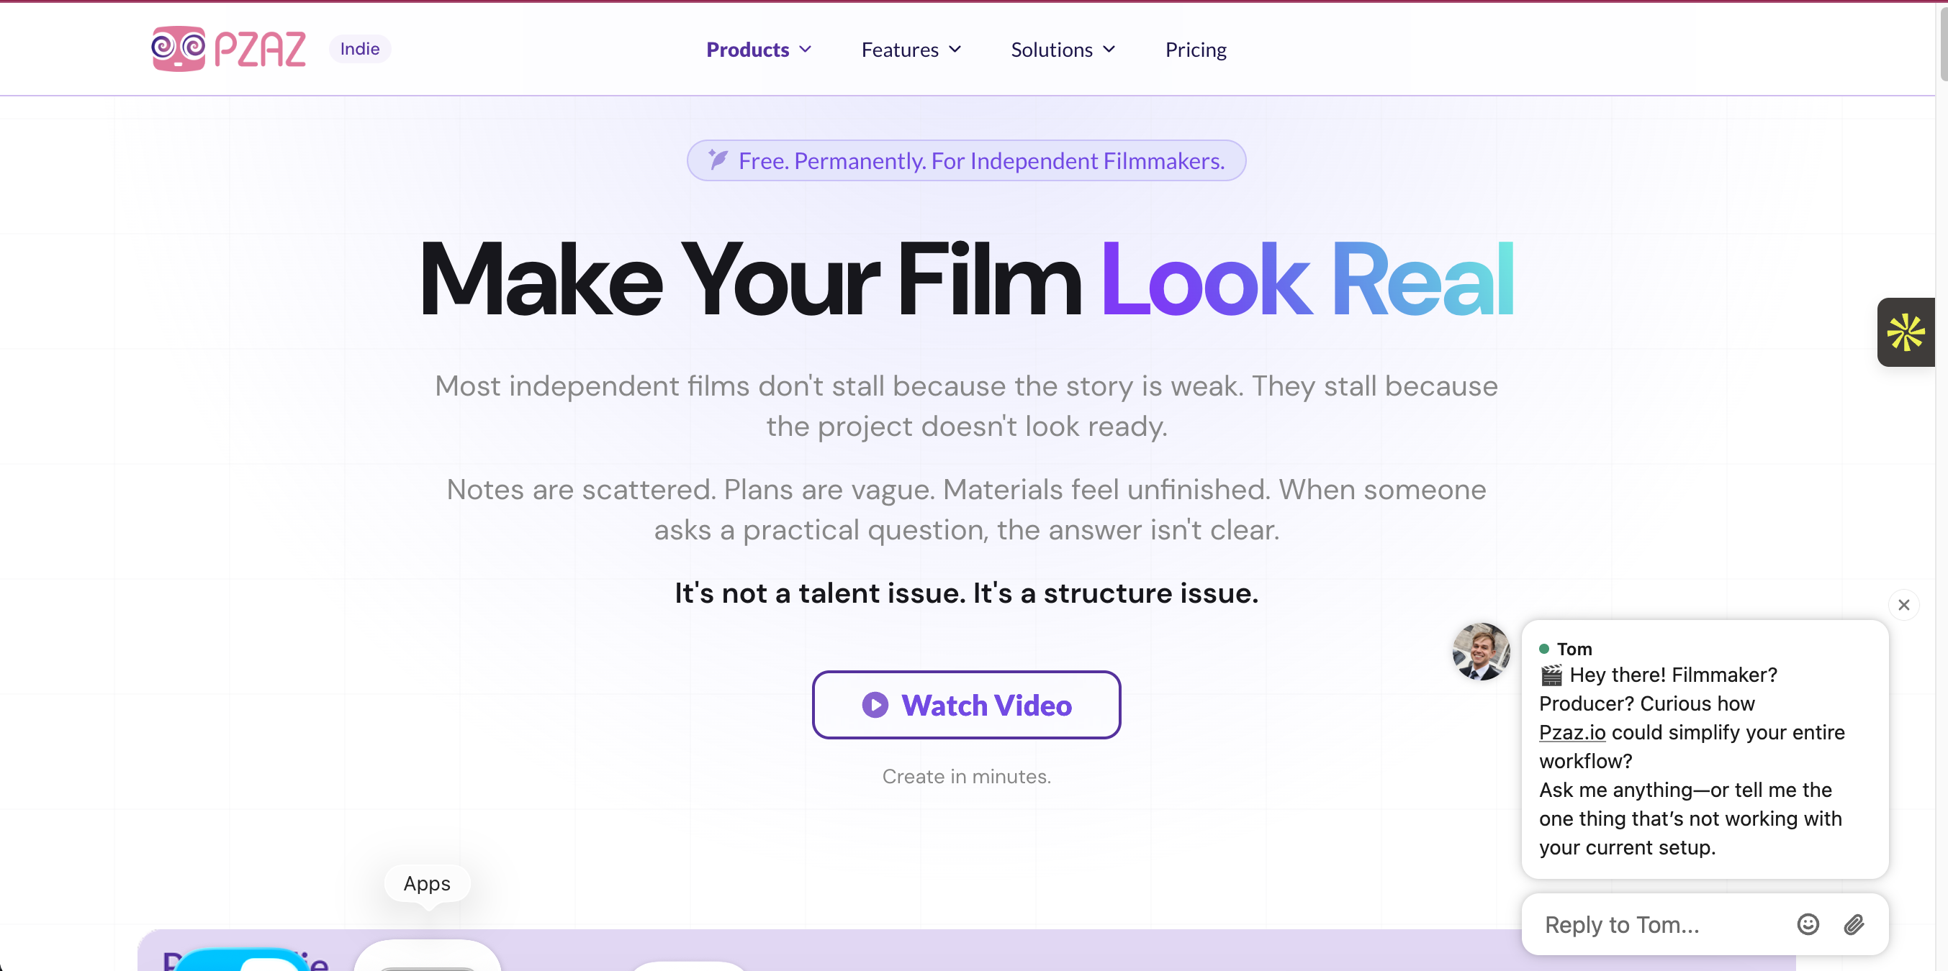
Task: Select the Products menu item
Action: pos(747,50)
